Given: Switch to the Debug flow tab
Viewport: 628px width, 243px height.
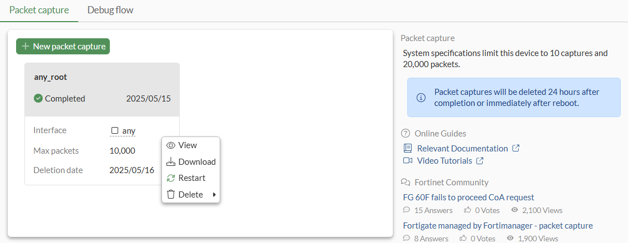Looking at the screenshot, I should [110, 10].
